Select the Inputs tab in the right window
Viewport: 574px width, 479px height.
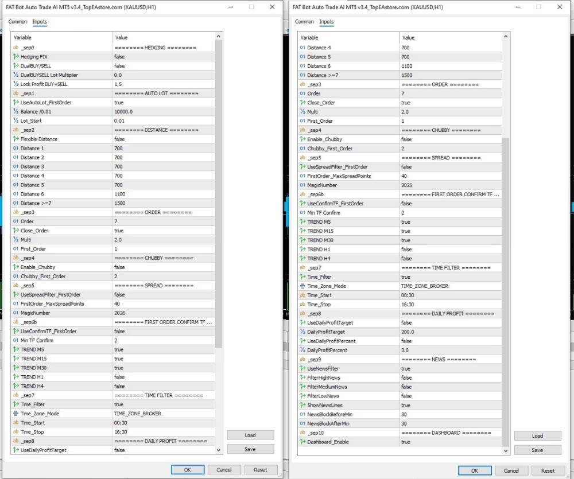tap(327, 22)
